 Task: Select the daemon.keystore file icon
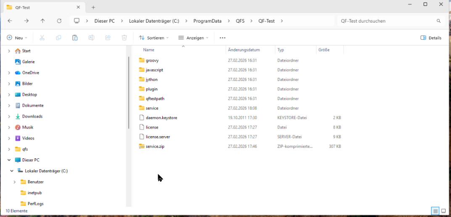141,118
